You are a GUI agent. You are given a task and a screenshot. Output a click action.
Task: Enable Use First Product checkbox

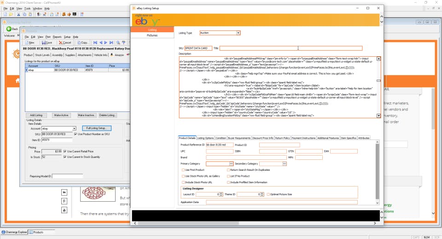tap(183, 170)
